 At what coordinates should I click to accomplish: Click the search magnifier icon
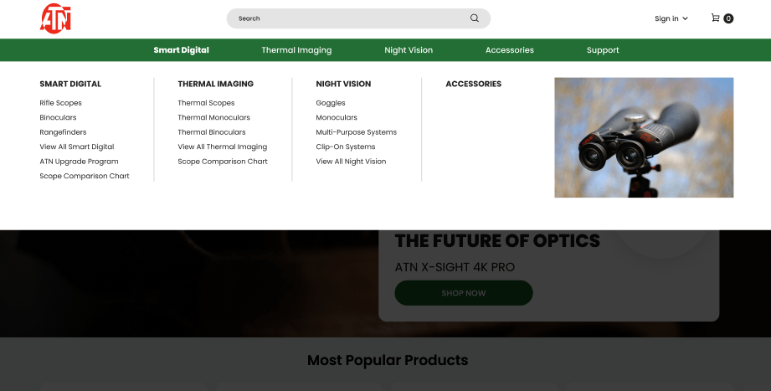(x=474, y=18)
